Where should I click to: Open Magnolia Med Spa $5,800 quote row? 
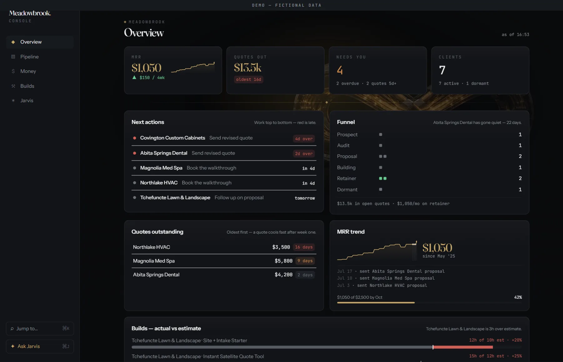point(224,261)
